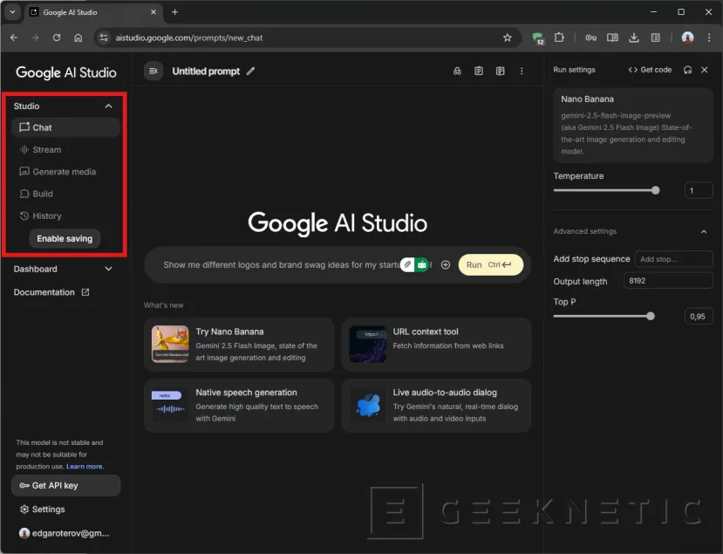Click the Run button

(491, 264)
